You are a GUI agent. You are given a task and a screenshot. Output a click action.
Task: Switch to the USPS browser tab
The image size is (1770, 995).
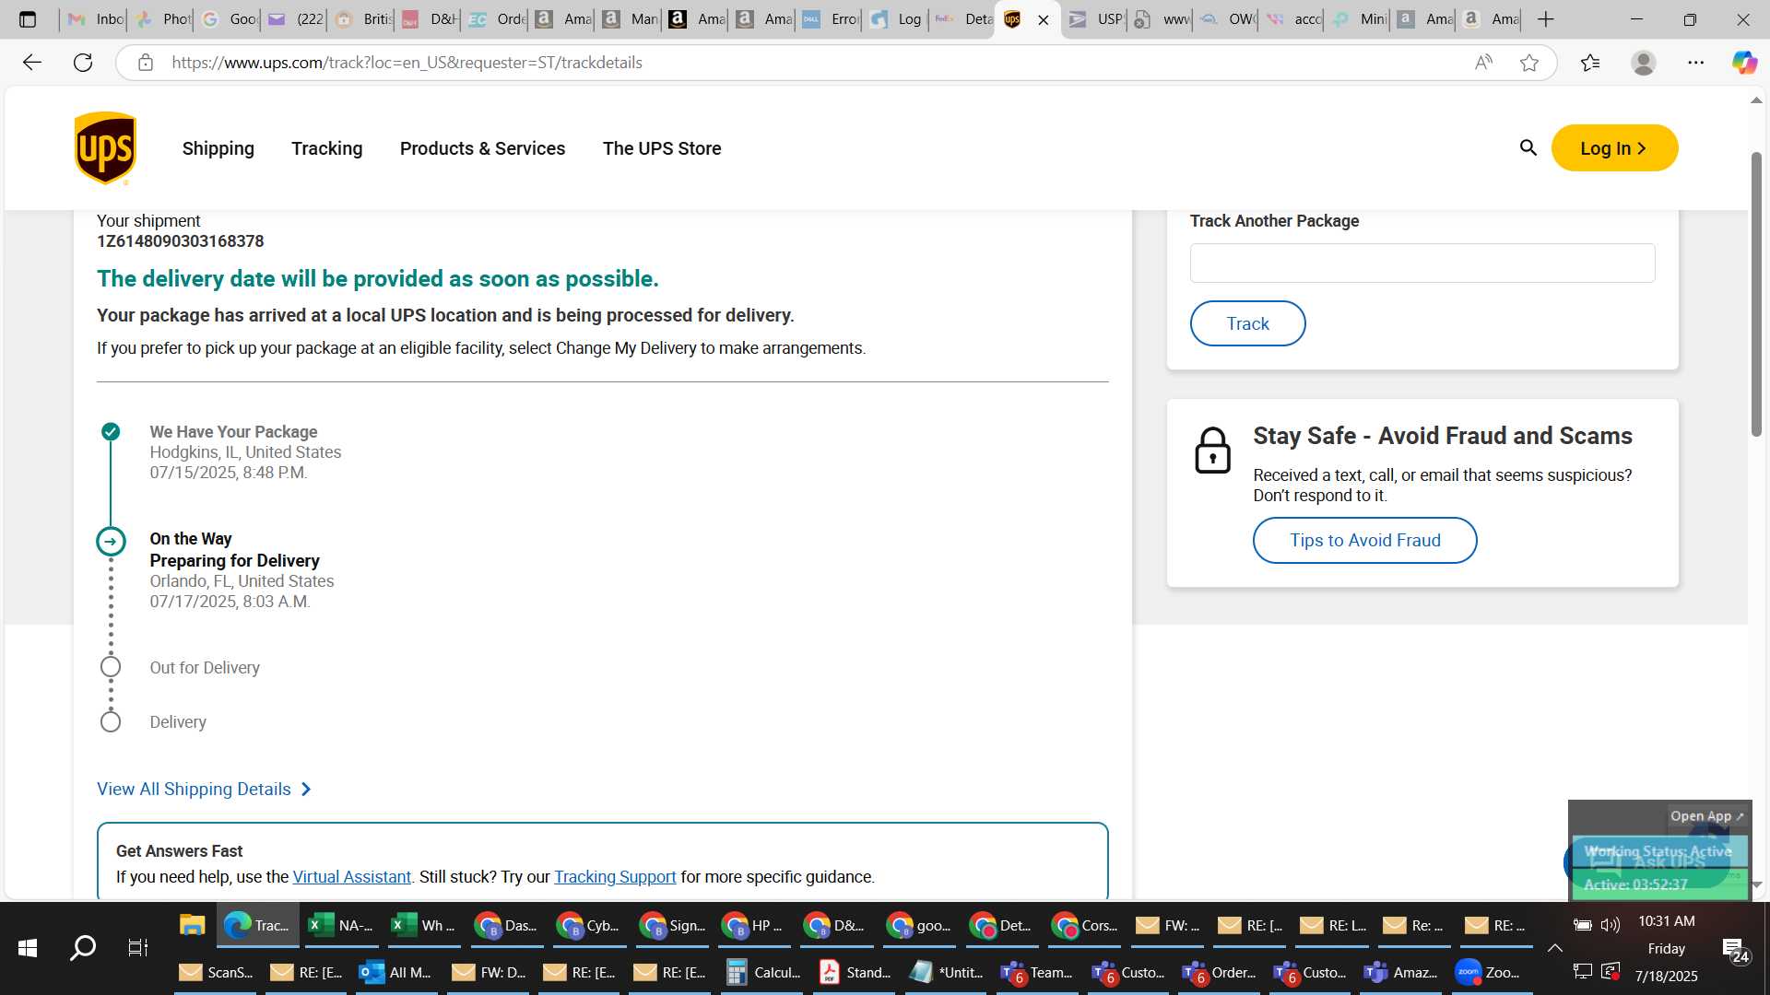[x=1093, y=19]
